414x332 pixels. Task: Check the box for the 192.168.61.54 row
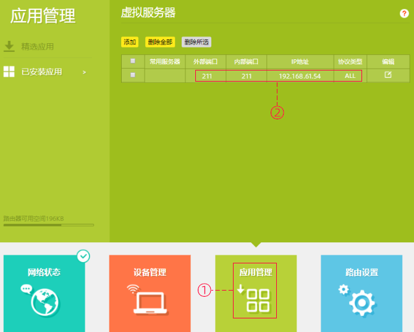pyautogui.click(x=133, y=75)
